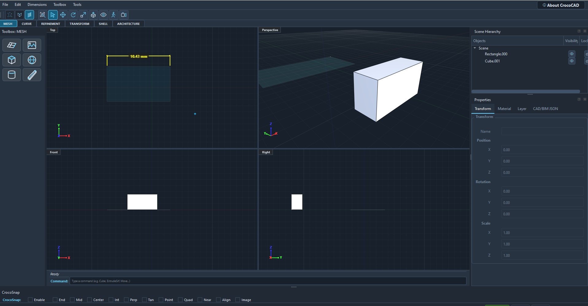The width and height of the screenshot is (588, 306).
Task: Select the plane mesh tool
Action: 12,45
